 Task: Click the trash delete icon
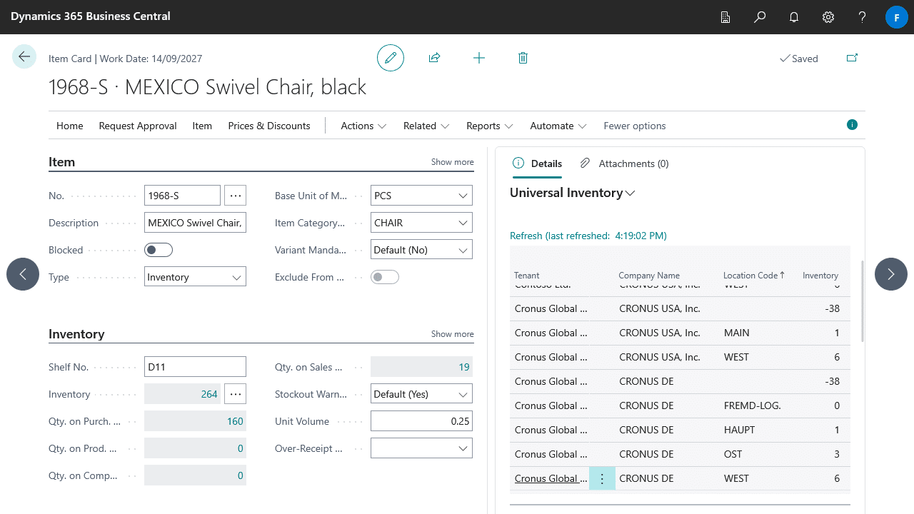[x=523, y=58]
